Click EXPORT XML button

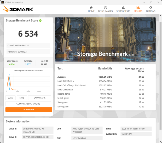point(39,98)
